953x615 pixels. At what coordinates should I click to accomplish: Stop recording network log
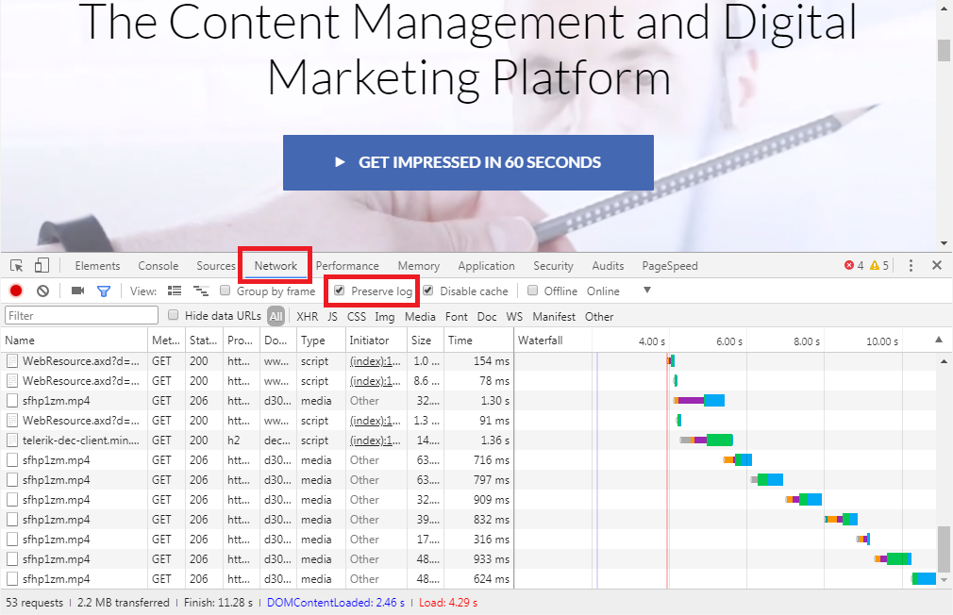(x=16, y=291)
